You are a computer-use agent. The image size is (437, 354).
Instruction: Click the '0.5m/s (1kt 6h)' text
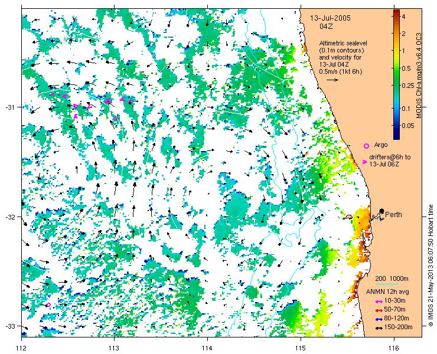pyautogui.click(x=341, y=71)
